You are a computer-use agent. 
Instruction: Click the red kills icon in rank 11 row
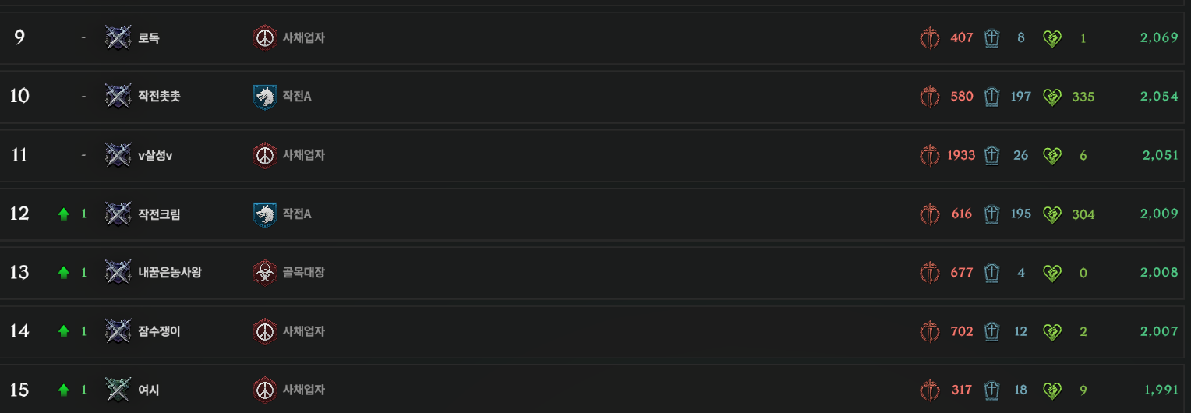click(x=930, y=155)
